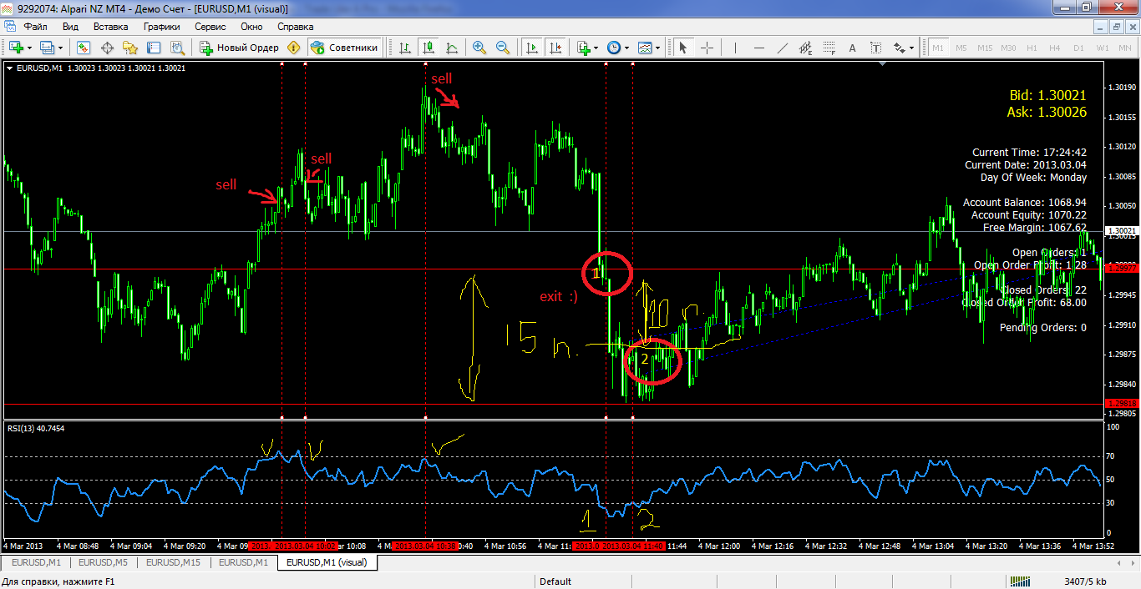Screen dimensions: 1141x589
Task: Click the MetaEditor yellow diamond icon
Action: (295, 48)
